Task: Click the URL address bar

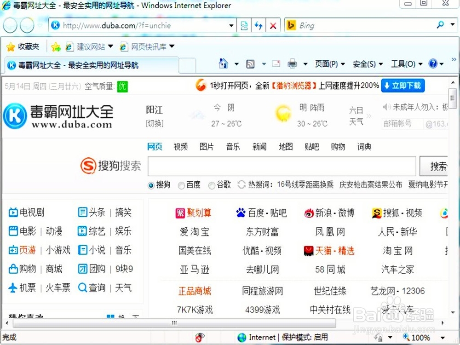Action: pos(144,25)
